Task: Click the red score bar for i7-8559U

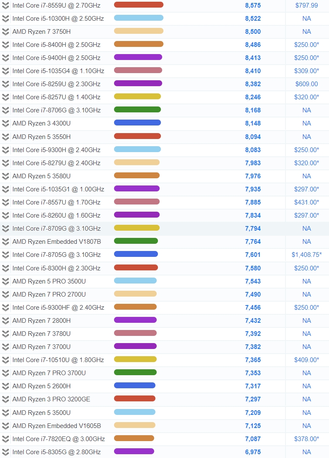Action: 139,5
